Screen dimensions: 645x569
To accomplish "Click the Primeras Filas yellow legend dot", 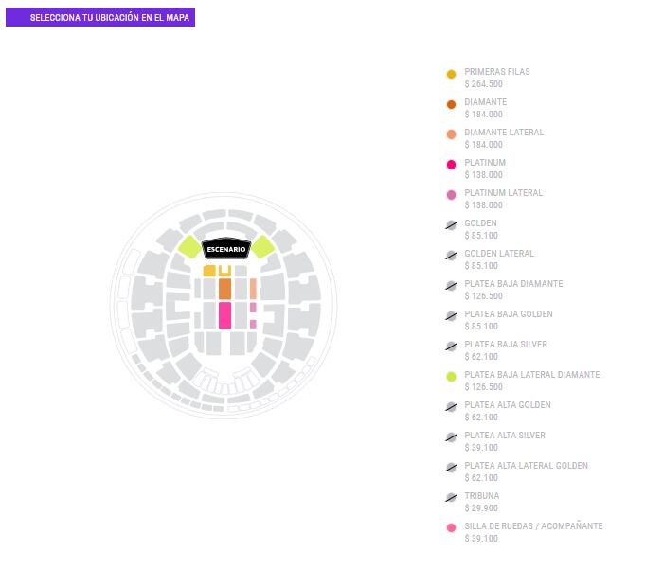I will tap(451, 74).
